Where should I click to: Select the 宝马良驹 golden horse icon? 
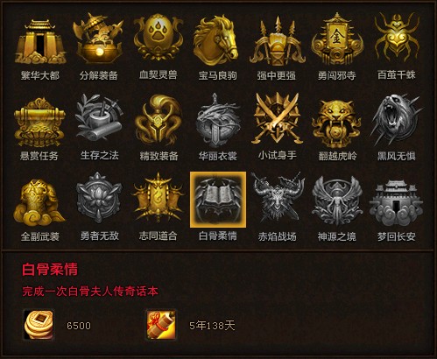(216, 40)
